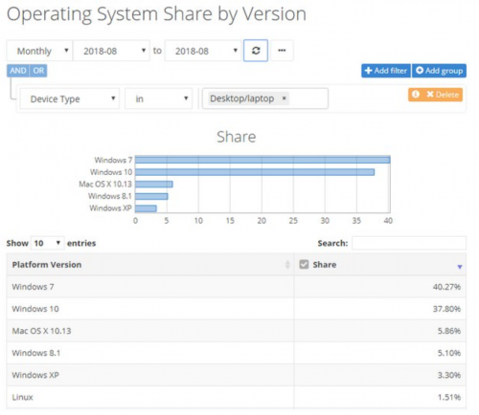Click the Windows XP chart bar

(146, 208)
